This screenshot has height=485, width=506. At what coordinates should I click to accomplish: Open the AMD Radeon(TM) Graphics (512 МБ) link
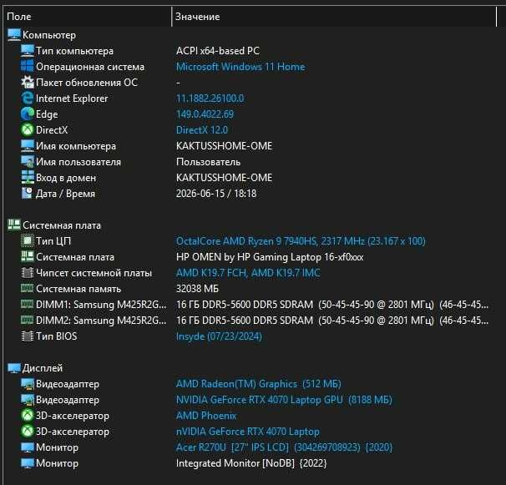point(259,384)
